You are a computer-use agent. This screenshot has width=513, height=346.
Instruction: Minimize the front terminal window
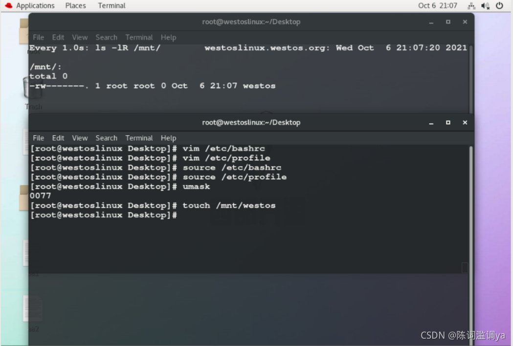(431, 123)
